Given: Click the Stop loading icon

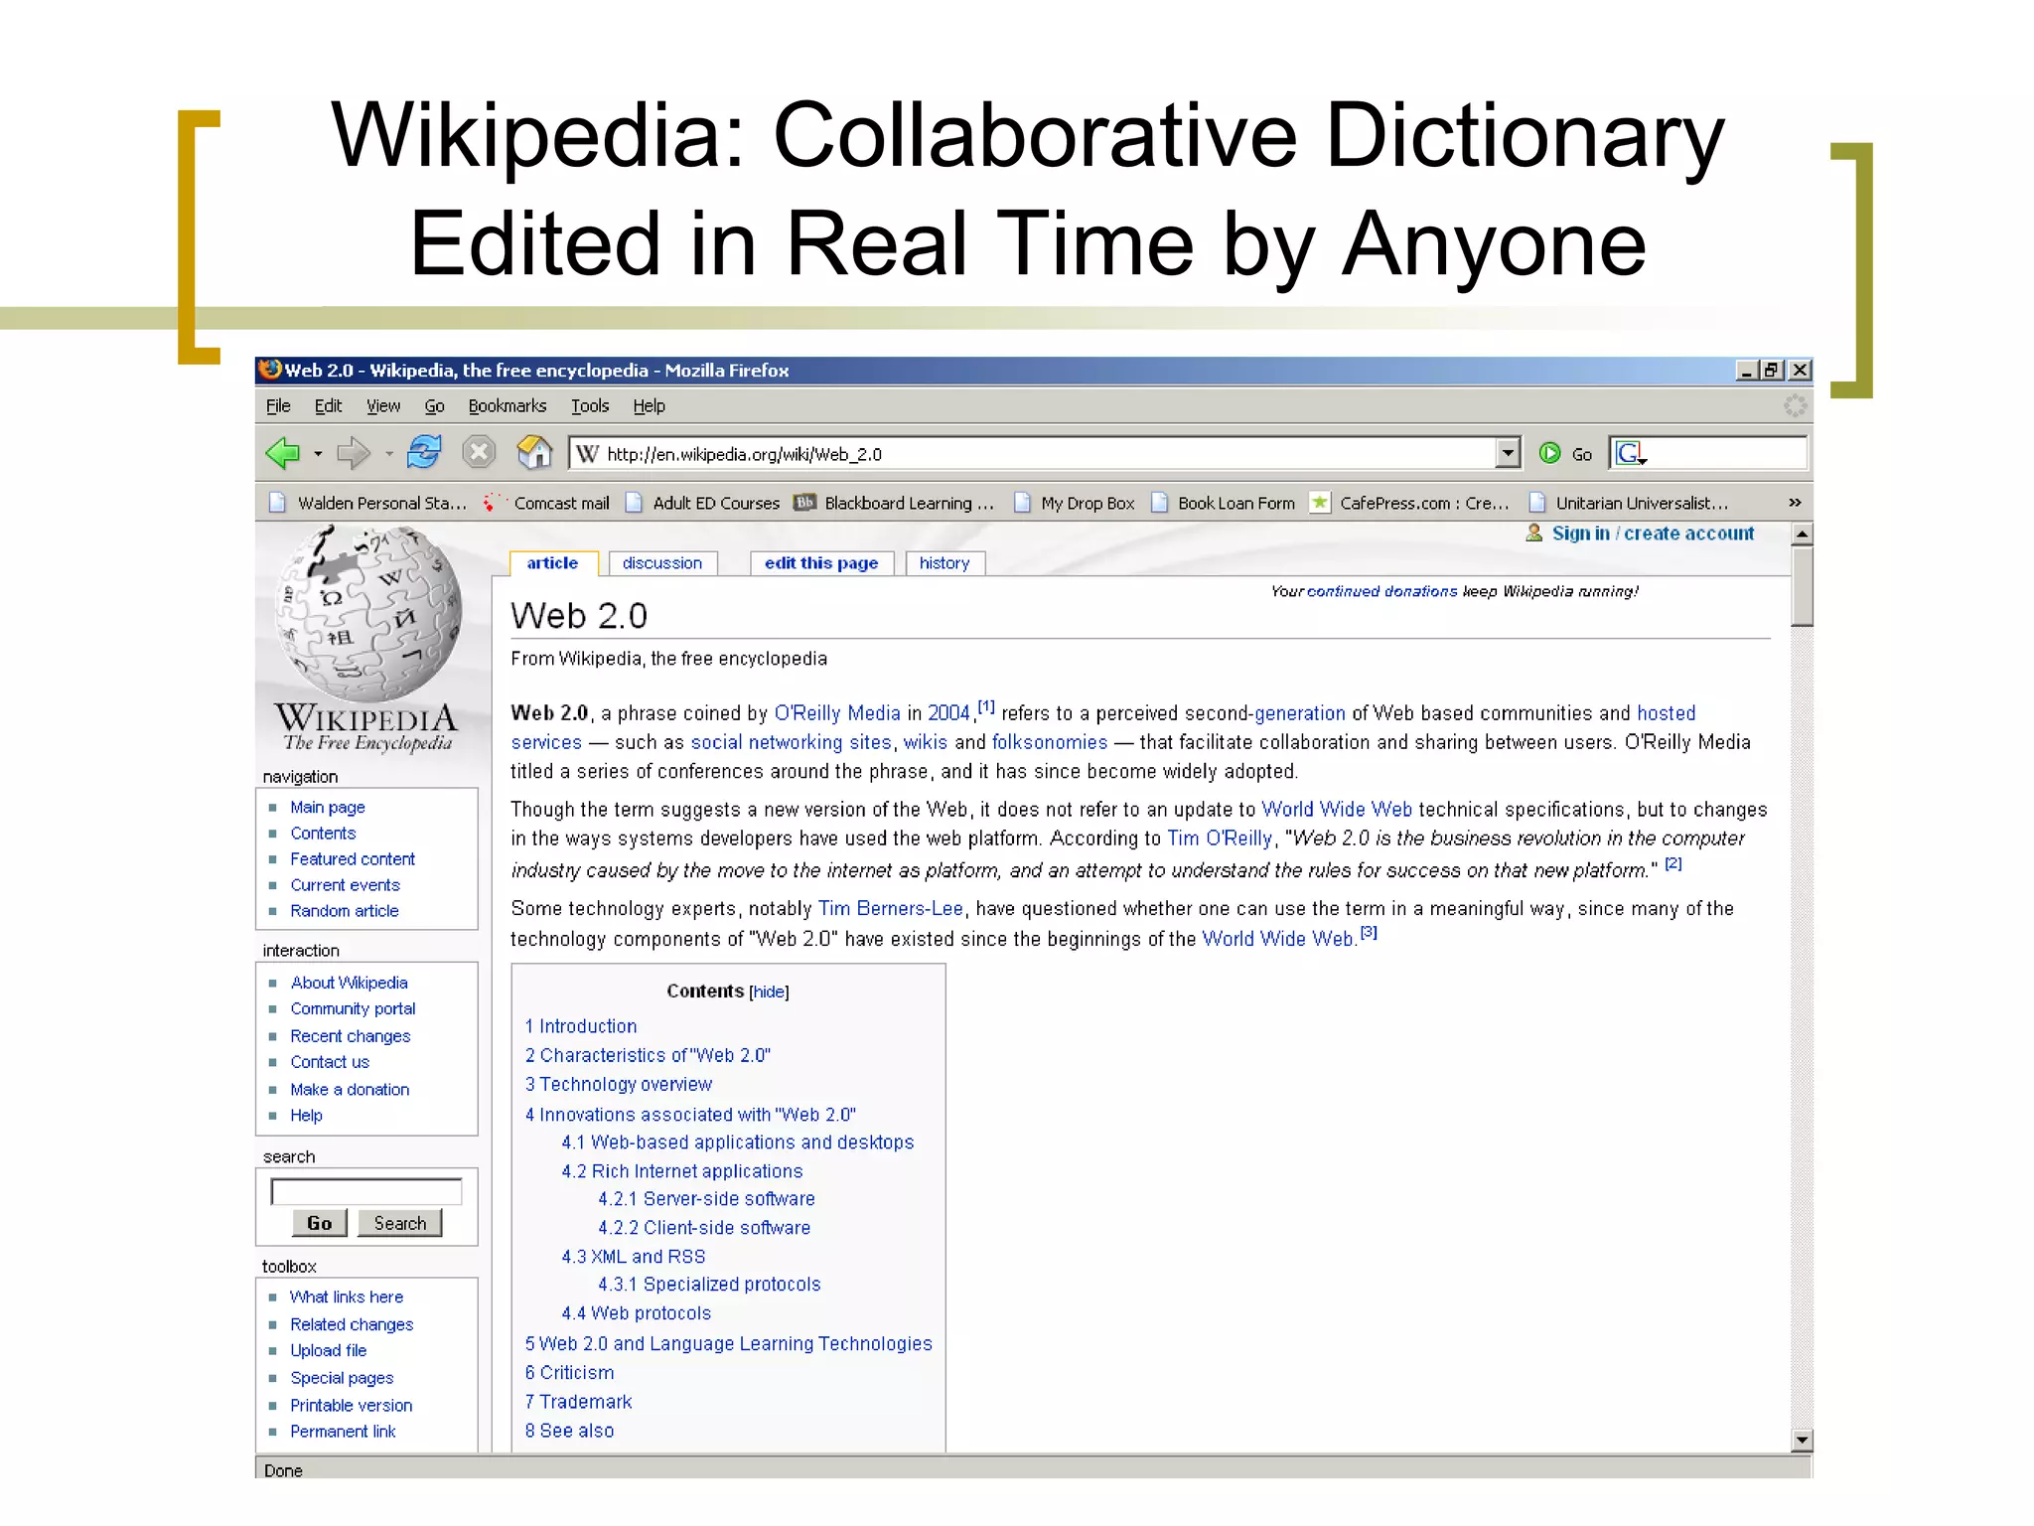Looking at the screenshot, I should click(x=479, y=453).
